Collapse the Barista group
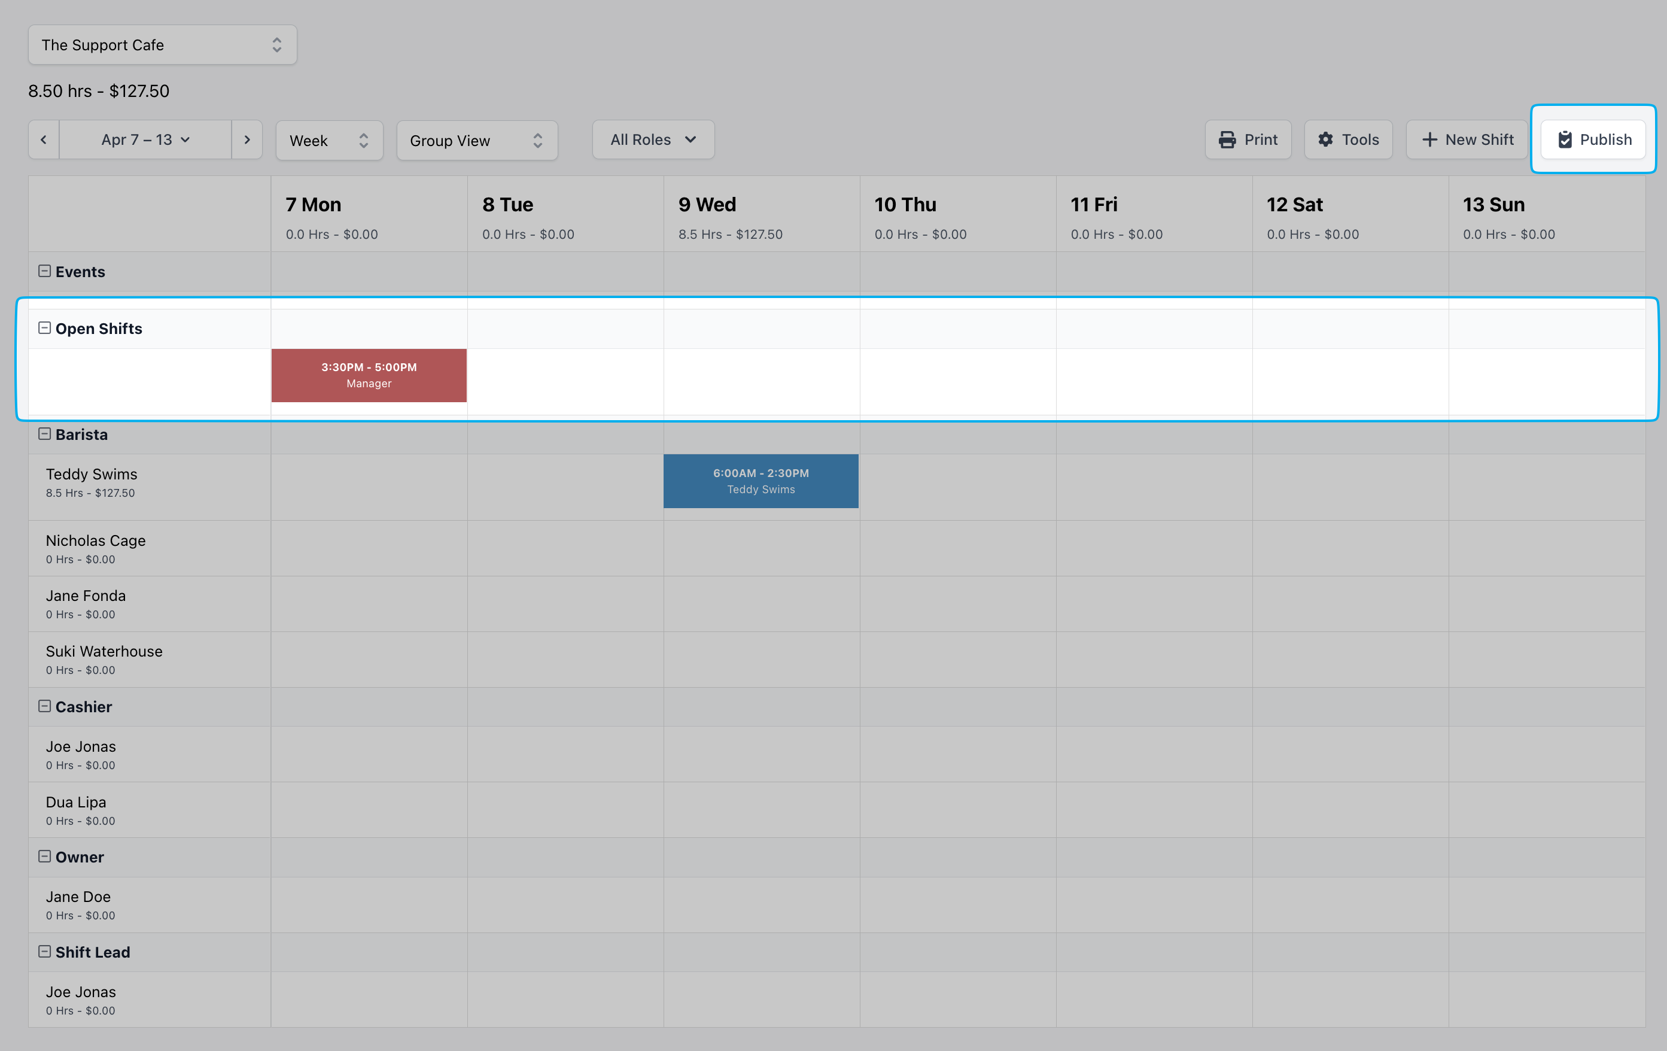The width and height of the screenshot is (1667, 1051). 44,434
